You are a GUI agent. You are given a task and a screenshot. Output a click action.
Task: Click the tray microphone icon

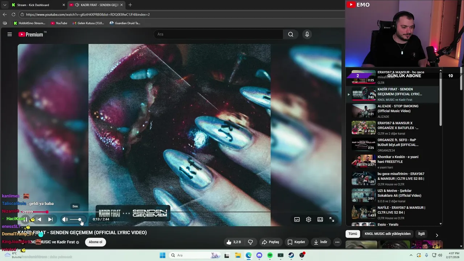pos(426,255)
